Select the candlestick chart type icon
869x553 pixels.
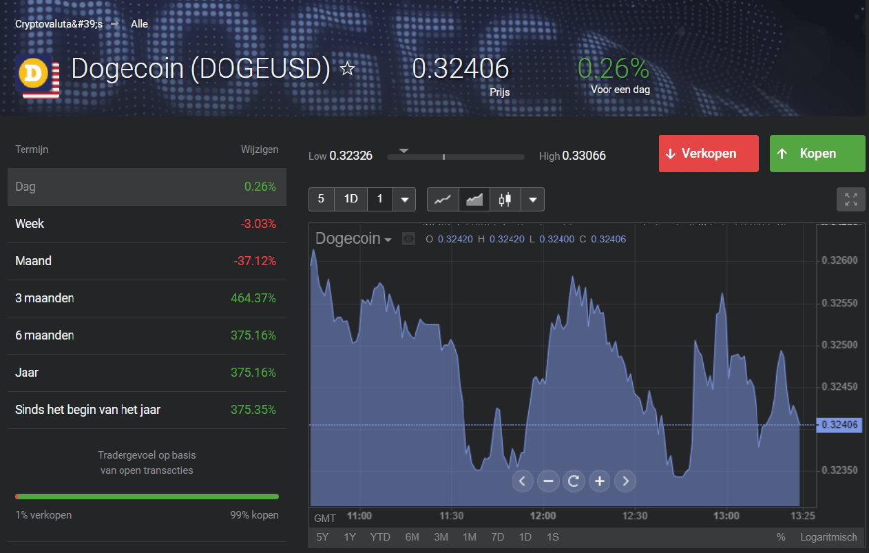pyautogui.click(x=505, y=200)
